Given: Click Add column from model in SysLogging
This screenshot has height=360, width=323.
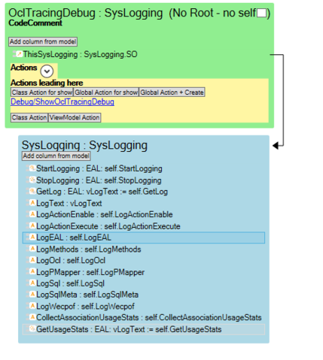Looking at the screenshot, I should pos(56,156).
